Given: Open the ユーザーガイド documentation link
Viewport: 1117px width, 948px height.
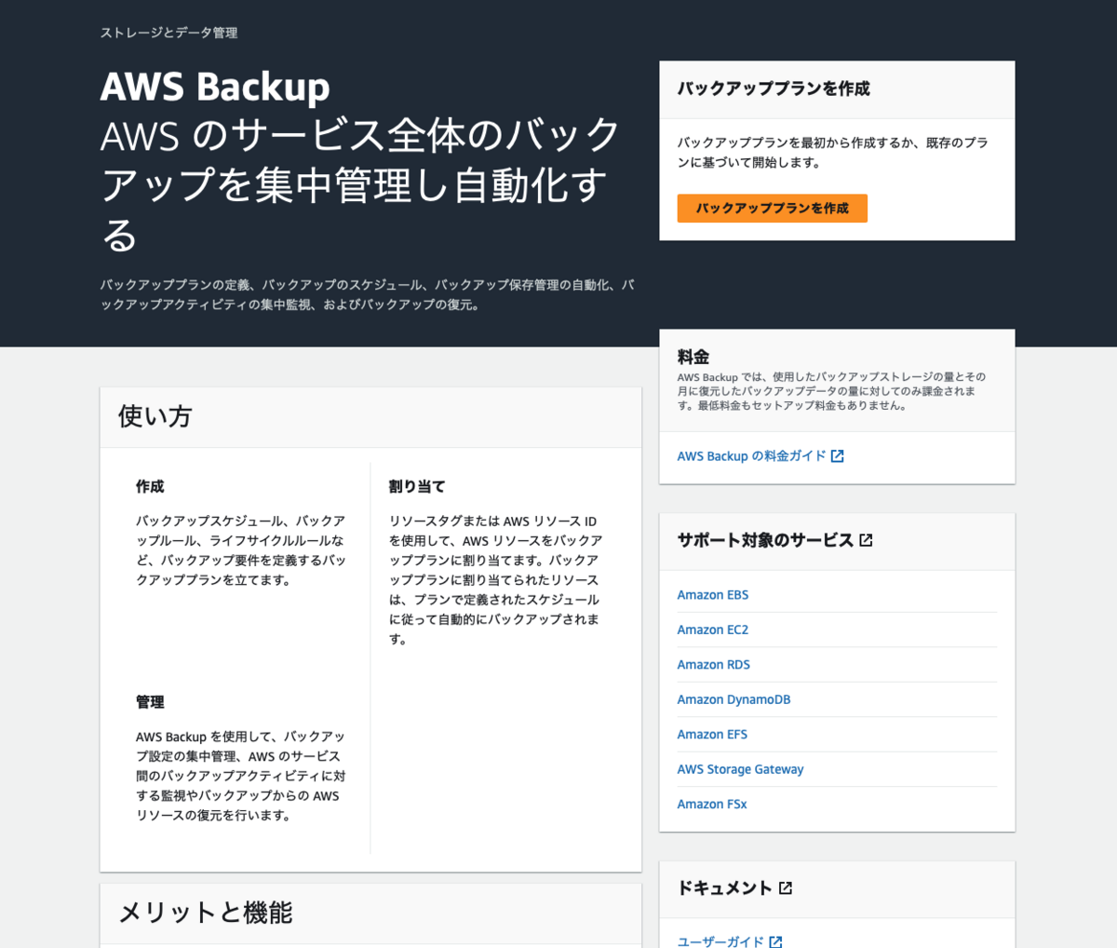Looking at the screenshot, I should tap(722, 941).
